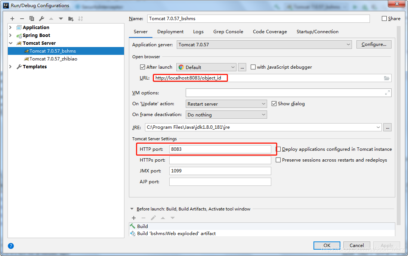Switch to the Code Coverage tab

point(270,32)
